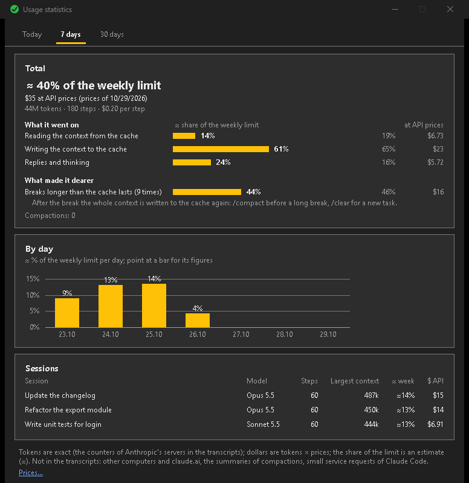Click the Model column header
469x483 pixels.
(x=256, y=381)
